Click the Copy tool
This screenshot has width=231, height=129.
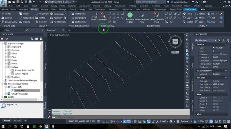click(187, 18)
